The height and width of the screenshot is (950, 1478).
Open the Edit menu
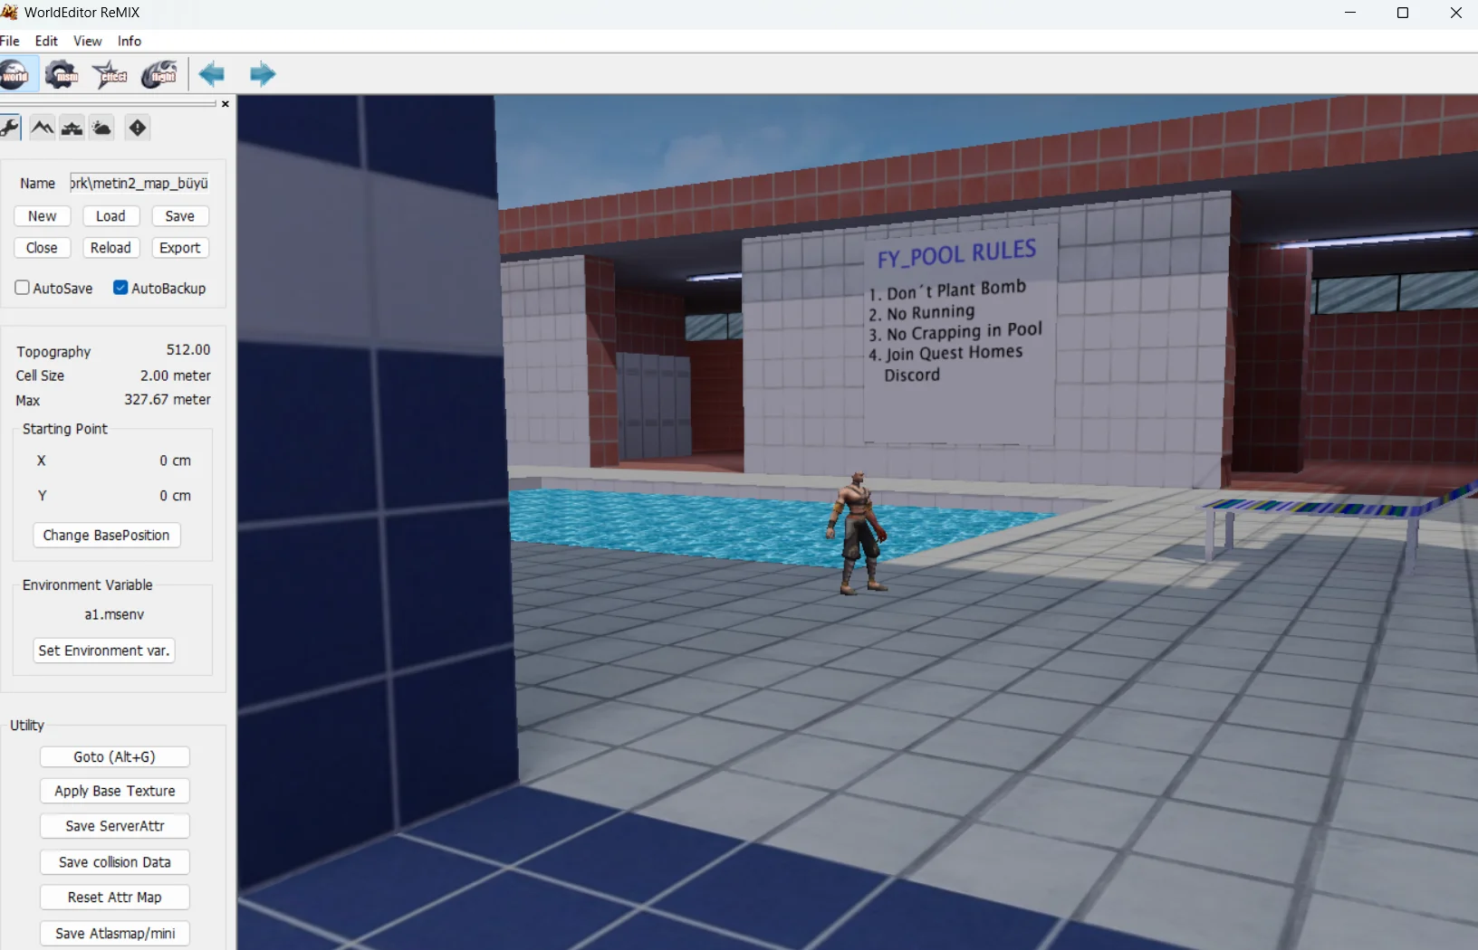click(46, 41)
